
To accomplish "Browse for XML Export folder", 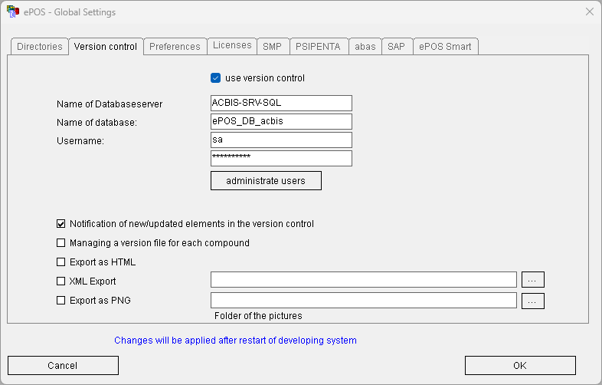I will tap(532, 280).
